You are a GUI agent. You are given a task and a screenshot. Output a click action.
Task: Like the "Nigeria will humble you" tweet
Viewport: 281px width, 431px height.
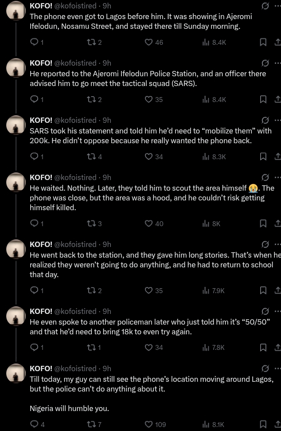coord(149,424)
